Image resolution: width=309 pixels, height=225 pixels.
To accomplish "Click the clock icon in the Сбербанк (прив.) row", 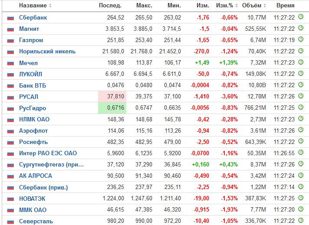I will 301,186.
